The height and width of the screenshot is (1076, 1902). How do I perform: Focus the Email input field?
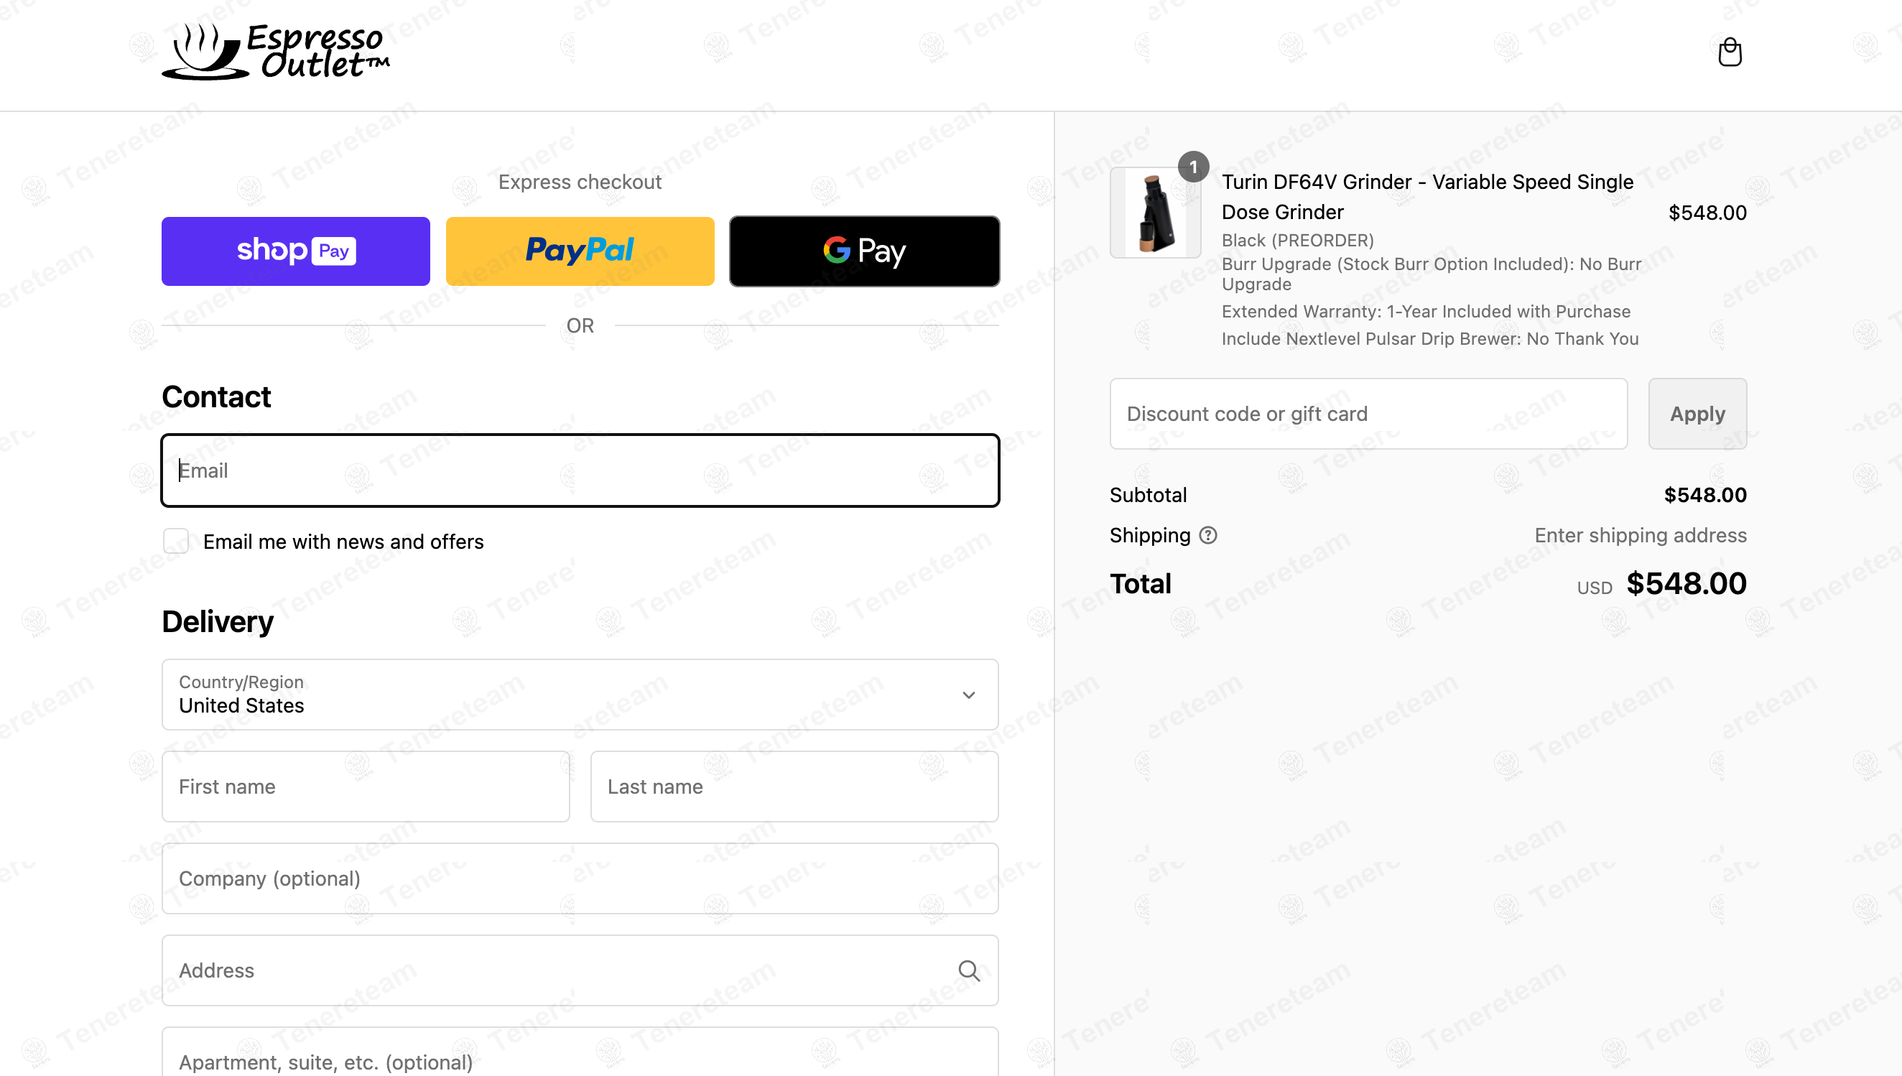[580, 470]
